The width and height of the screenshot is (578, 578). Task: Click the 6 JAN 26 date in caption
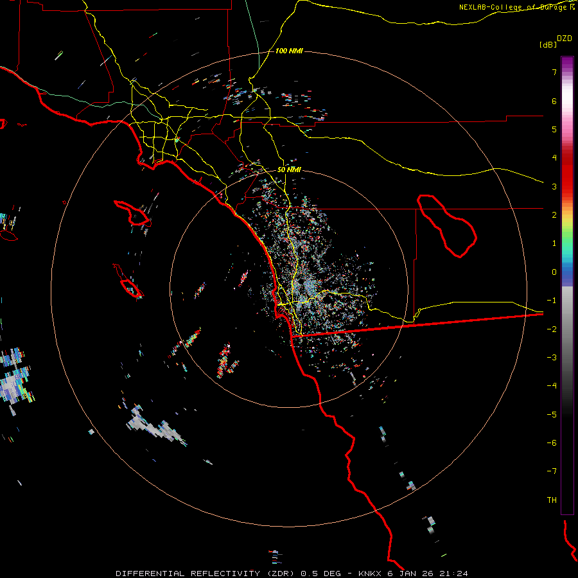pos(410,574)
